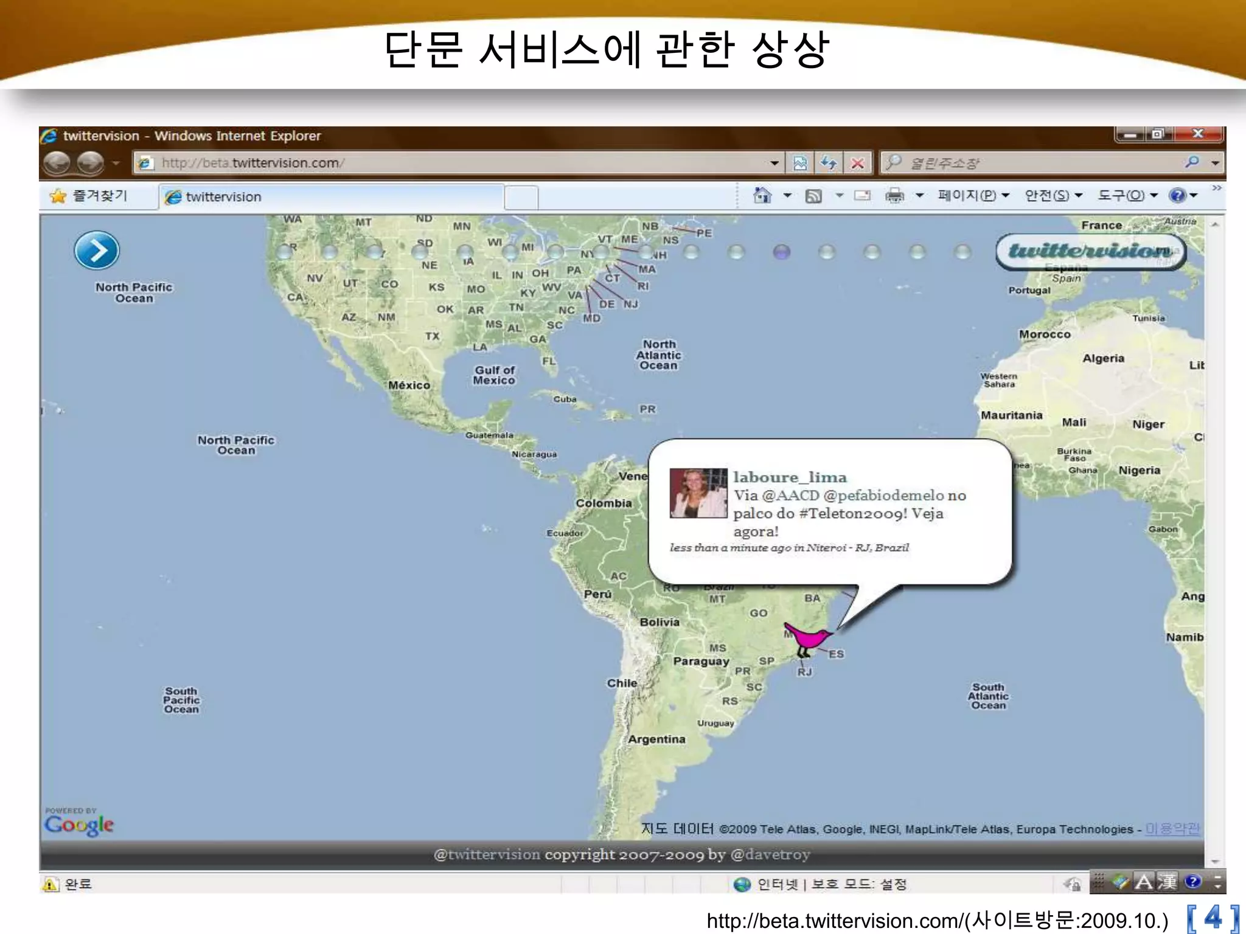Click the IME Hanja (漢) button

(1167, 882)
